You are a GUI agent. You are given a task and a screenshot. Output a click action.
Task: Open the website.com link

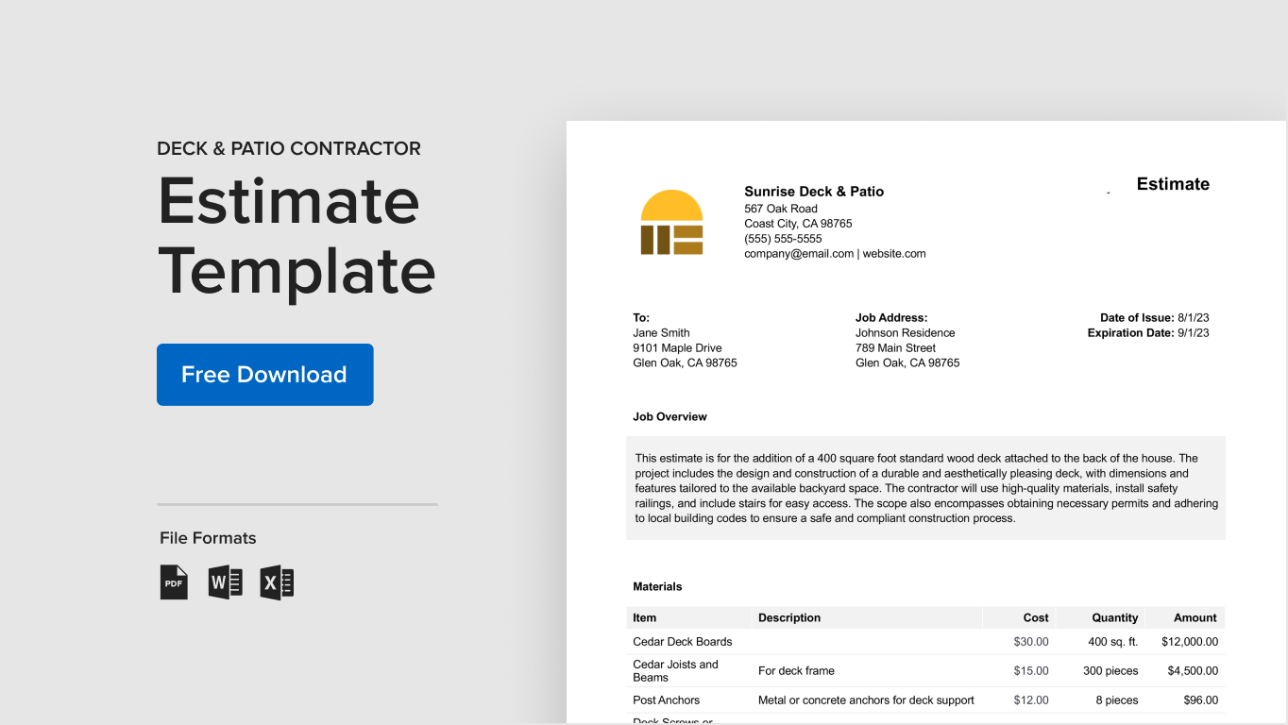(x=895, y=253)
